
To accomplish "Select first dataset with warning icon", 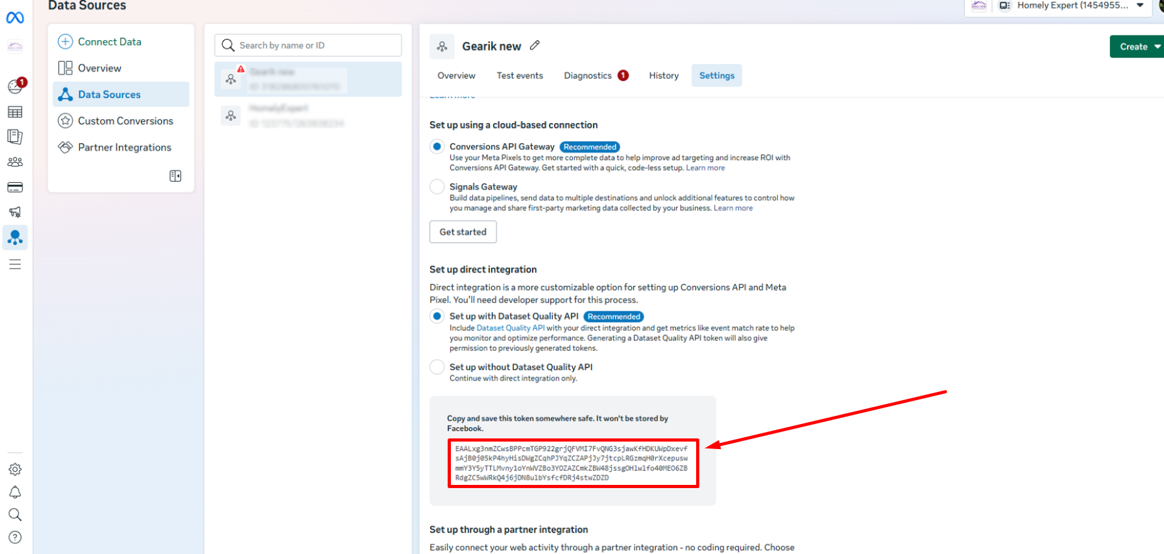I will (x=308, y=79).
